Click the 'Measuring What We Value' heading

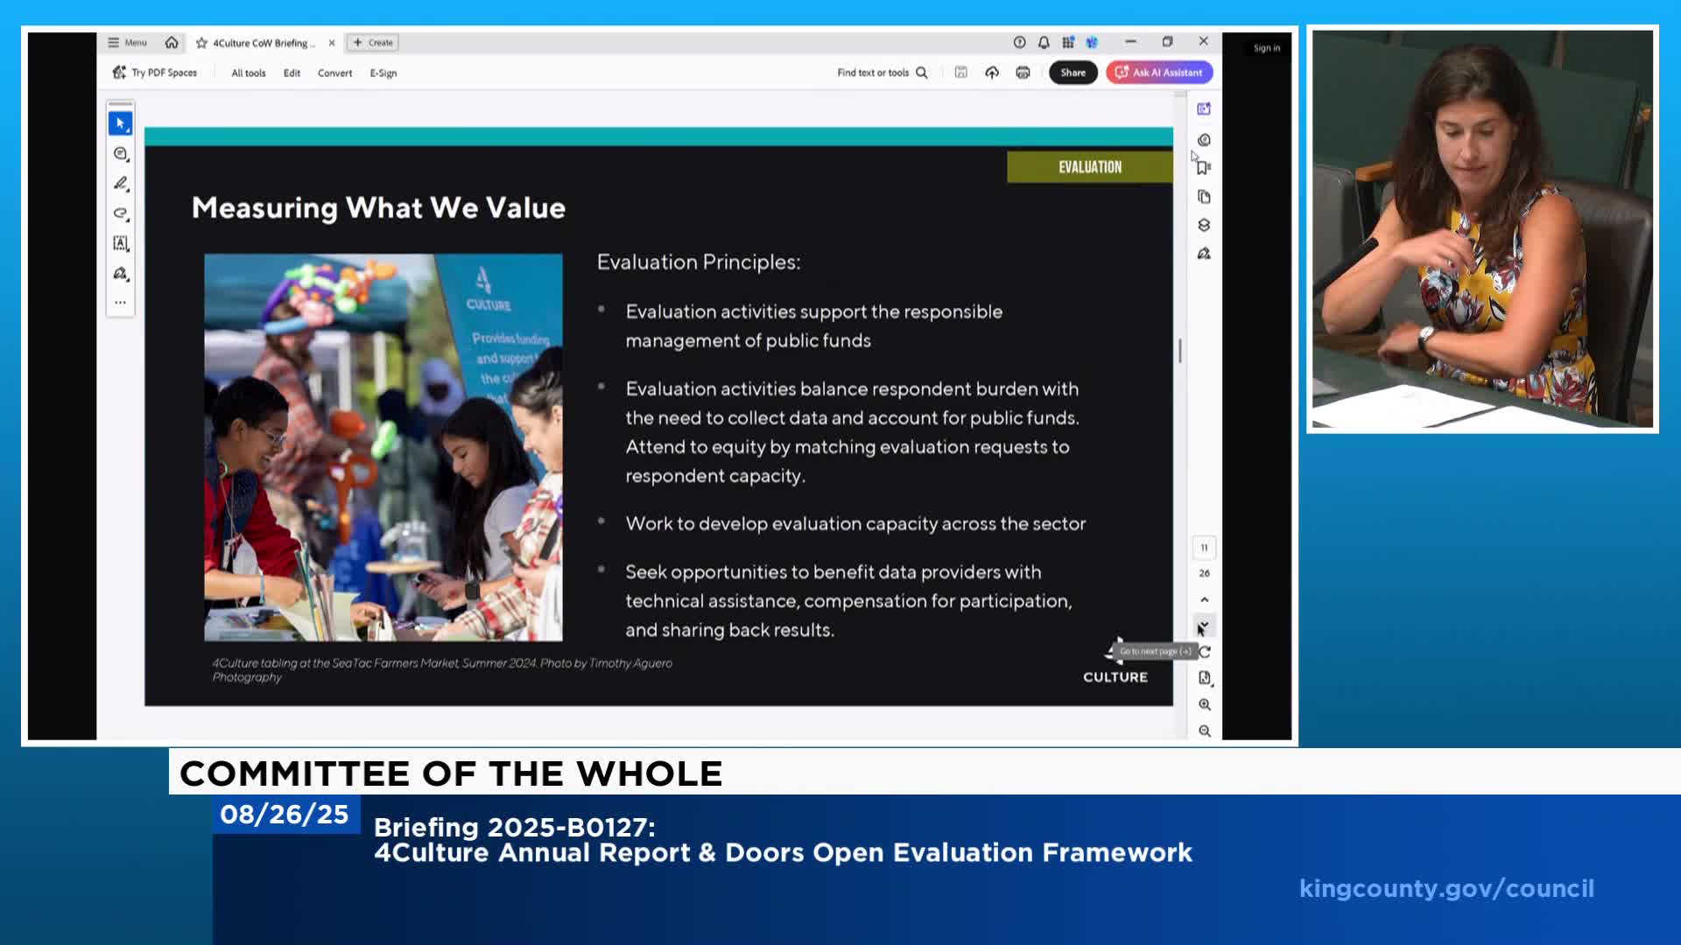click(x=378, y=208)
